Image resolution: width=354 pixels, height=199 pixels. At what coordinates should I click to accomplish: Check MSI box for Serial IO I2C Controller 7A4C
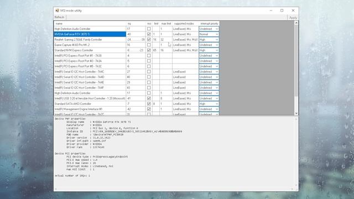149,71
